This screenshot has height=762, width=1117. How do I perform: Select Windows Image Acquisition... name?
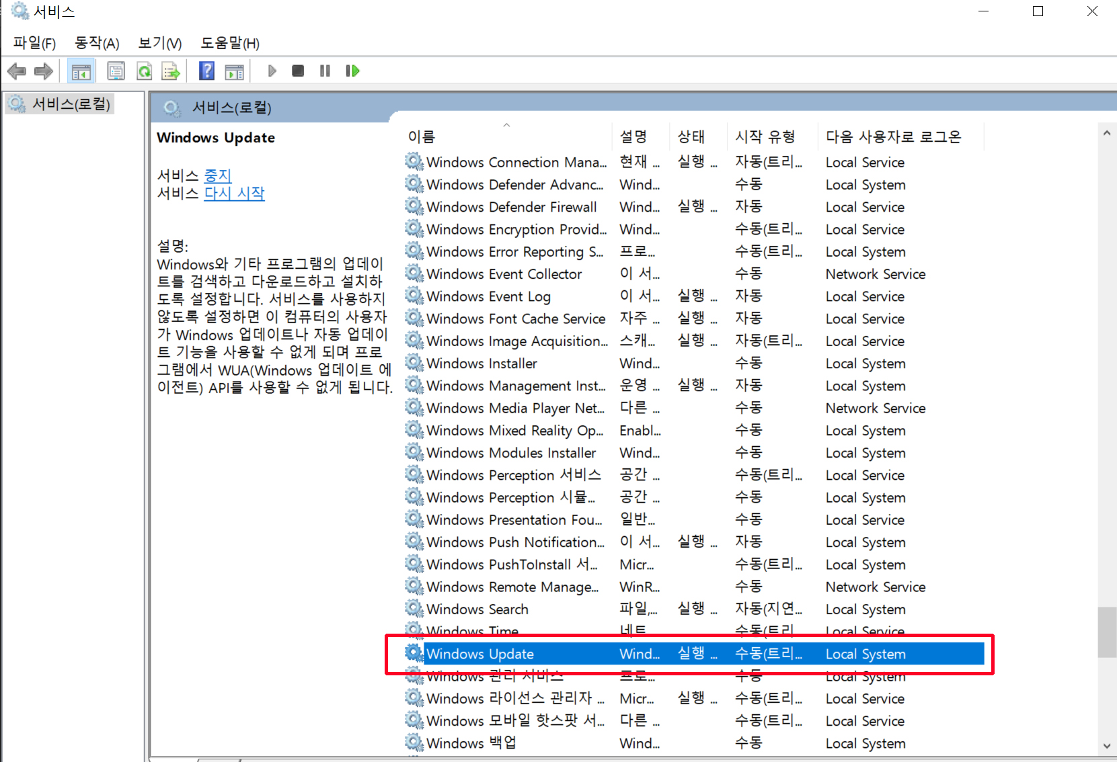[517, 341]
